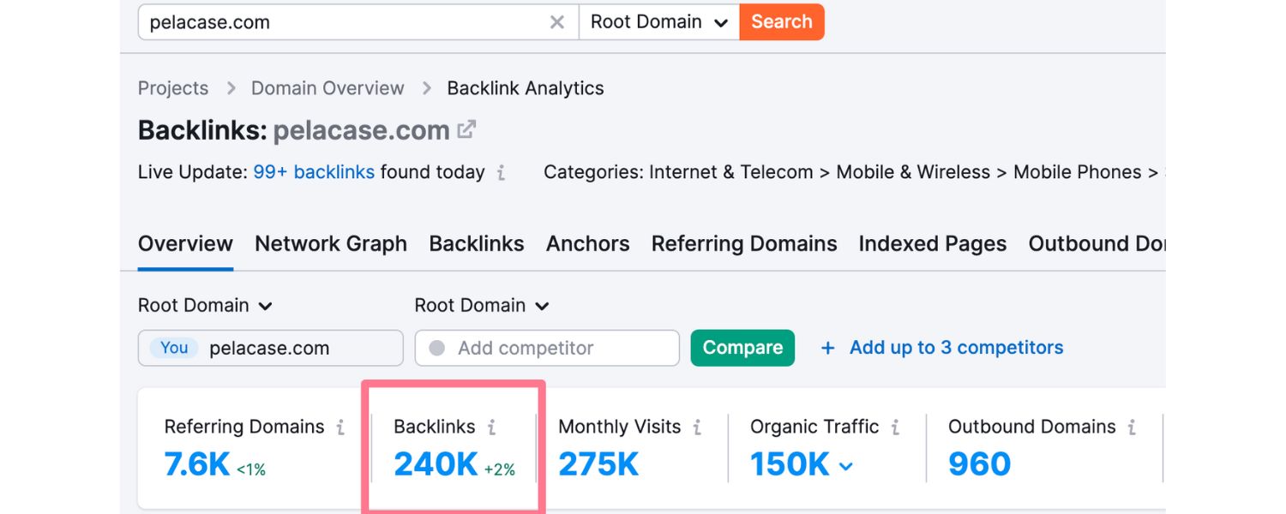
Task: Open Root Domain dropdown beside search bar
Action: 658,22
